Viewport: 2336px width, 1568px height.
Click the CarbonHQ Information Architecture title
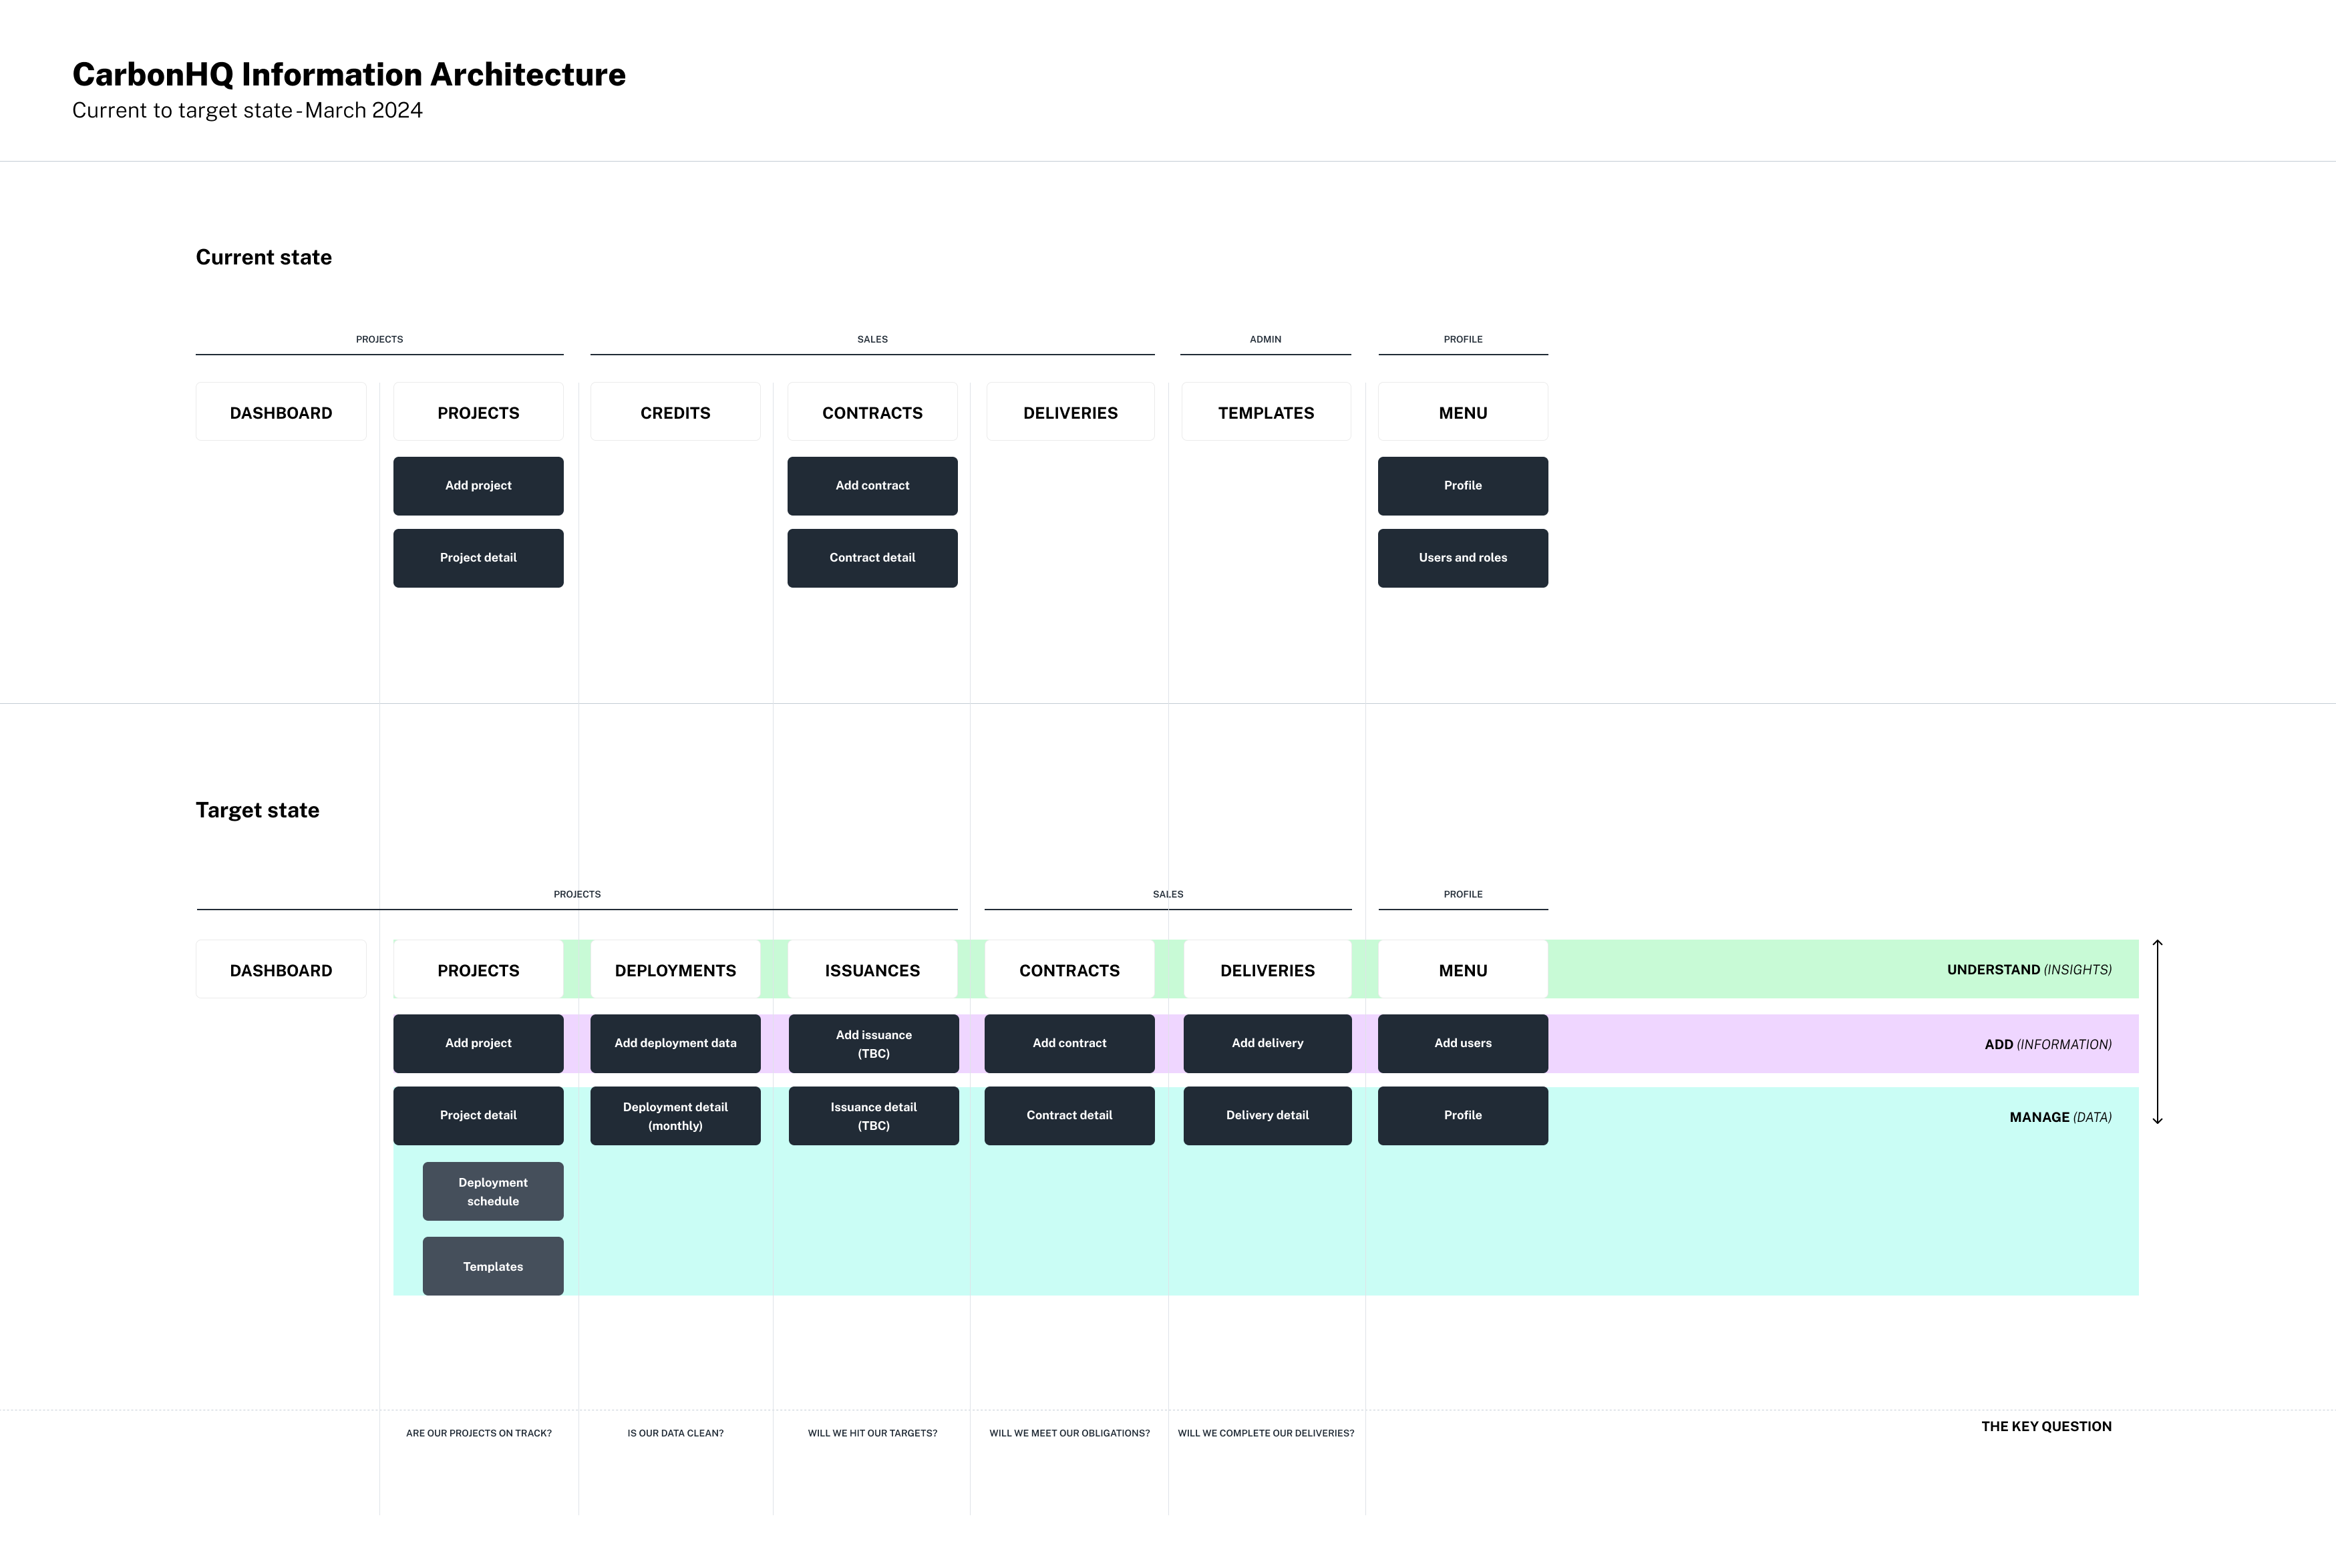pos(349,75)
